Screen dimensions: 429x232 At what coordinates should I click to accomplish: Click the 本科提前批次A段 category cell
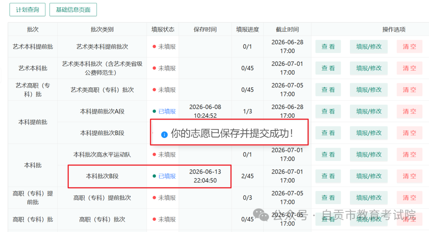(x=102, y=111)
